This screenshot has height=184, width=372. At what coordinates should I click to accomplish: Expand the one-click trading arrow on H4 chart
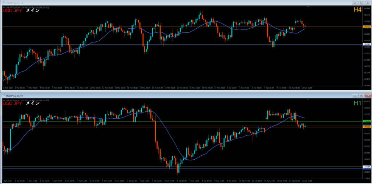pos(4,7)
